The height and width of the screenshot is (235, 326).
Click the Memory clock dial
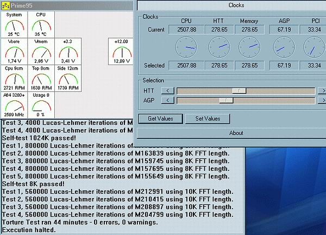[249, 48]
